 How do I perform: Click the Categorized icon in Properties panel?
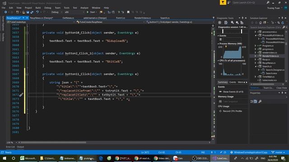click(x=252, y=101)
